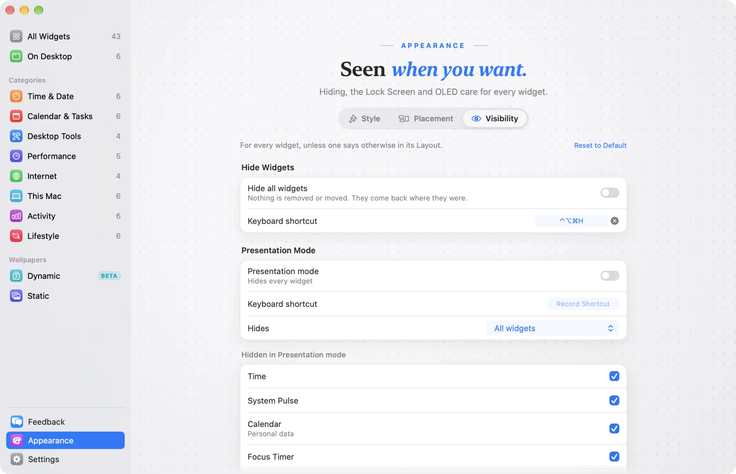736x474 pixels.
Task: Select the Lifestyle category label
Action: [43, 236]
